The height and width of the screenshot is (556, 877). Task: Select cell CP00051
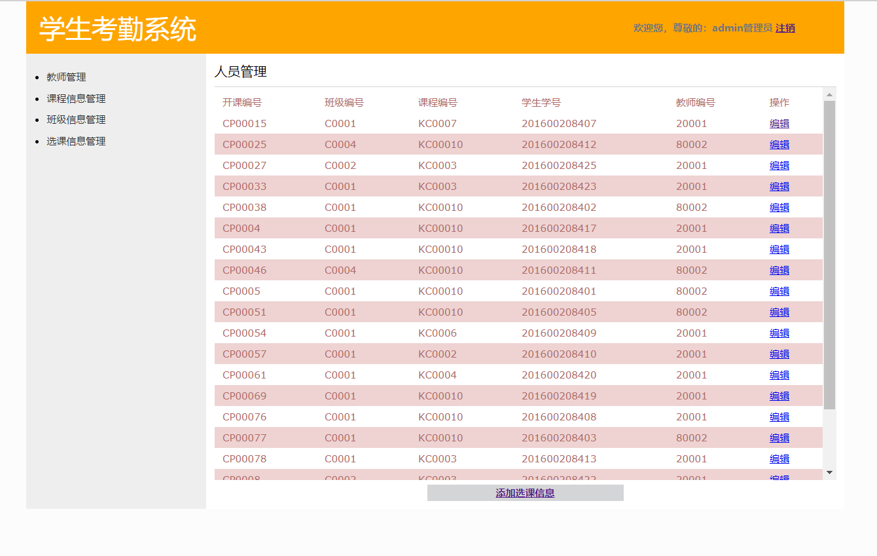tap(245, 312)
